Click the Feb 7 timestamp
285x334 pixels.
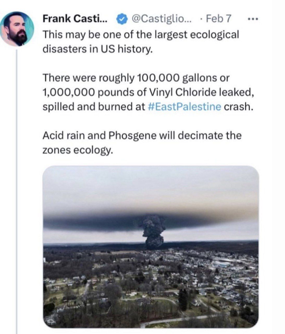[218, 19]
